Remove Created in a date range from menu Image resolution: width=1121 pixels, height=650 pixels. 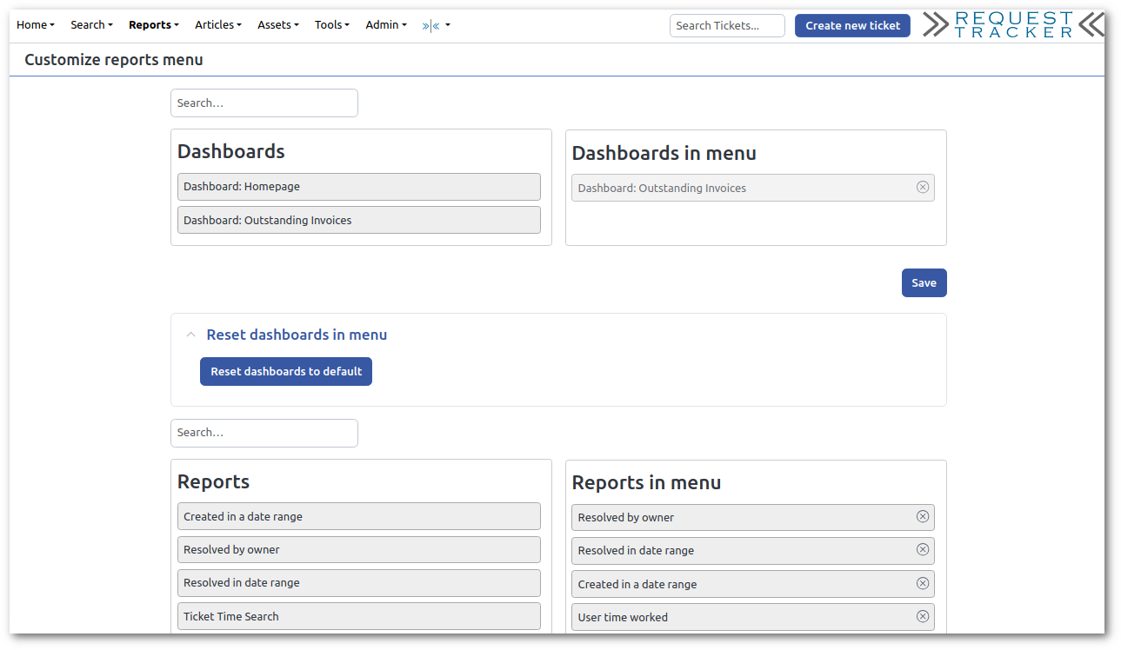click(x=923, y=583)
